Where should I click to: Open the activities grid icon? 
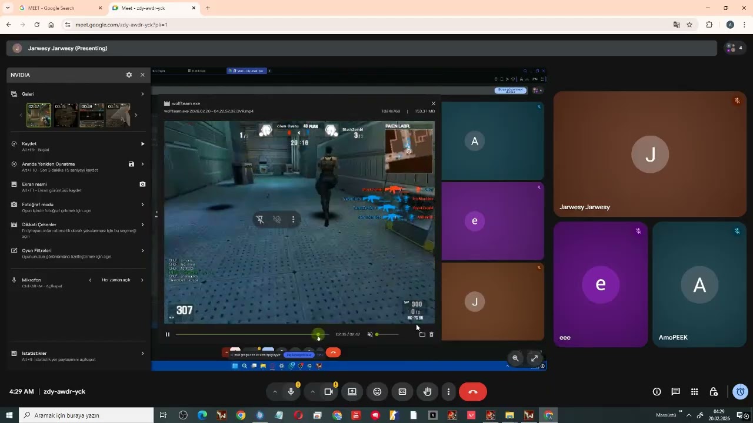pos(695,392)
